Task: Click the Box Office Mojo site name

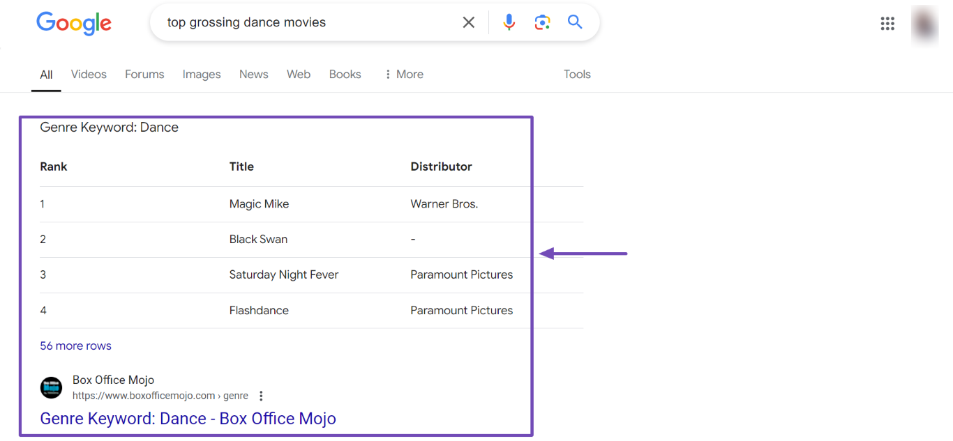Action: (113, 380)
